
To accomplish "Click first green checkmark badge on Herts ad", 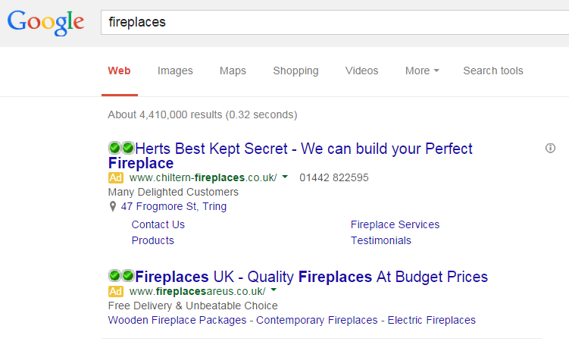I will 114,148.
